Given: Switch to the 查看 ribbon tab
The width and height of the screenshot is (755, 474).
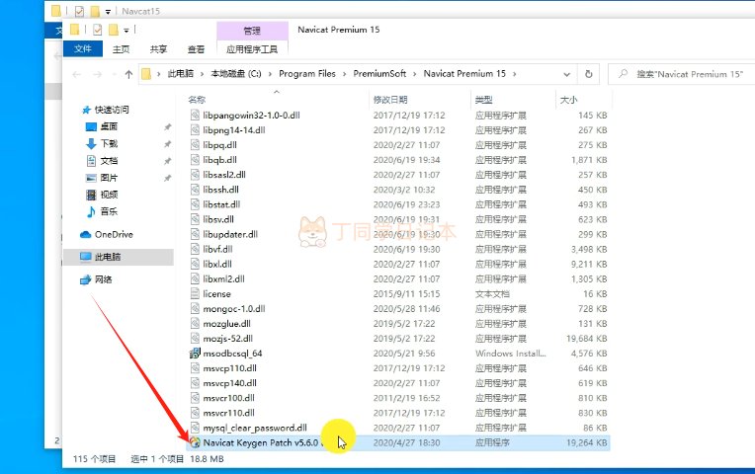Looking at the screenshot, I should coord(196,49).
